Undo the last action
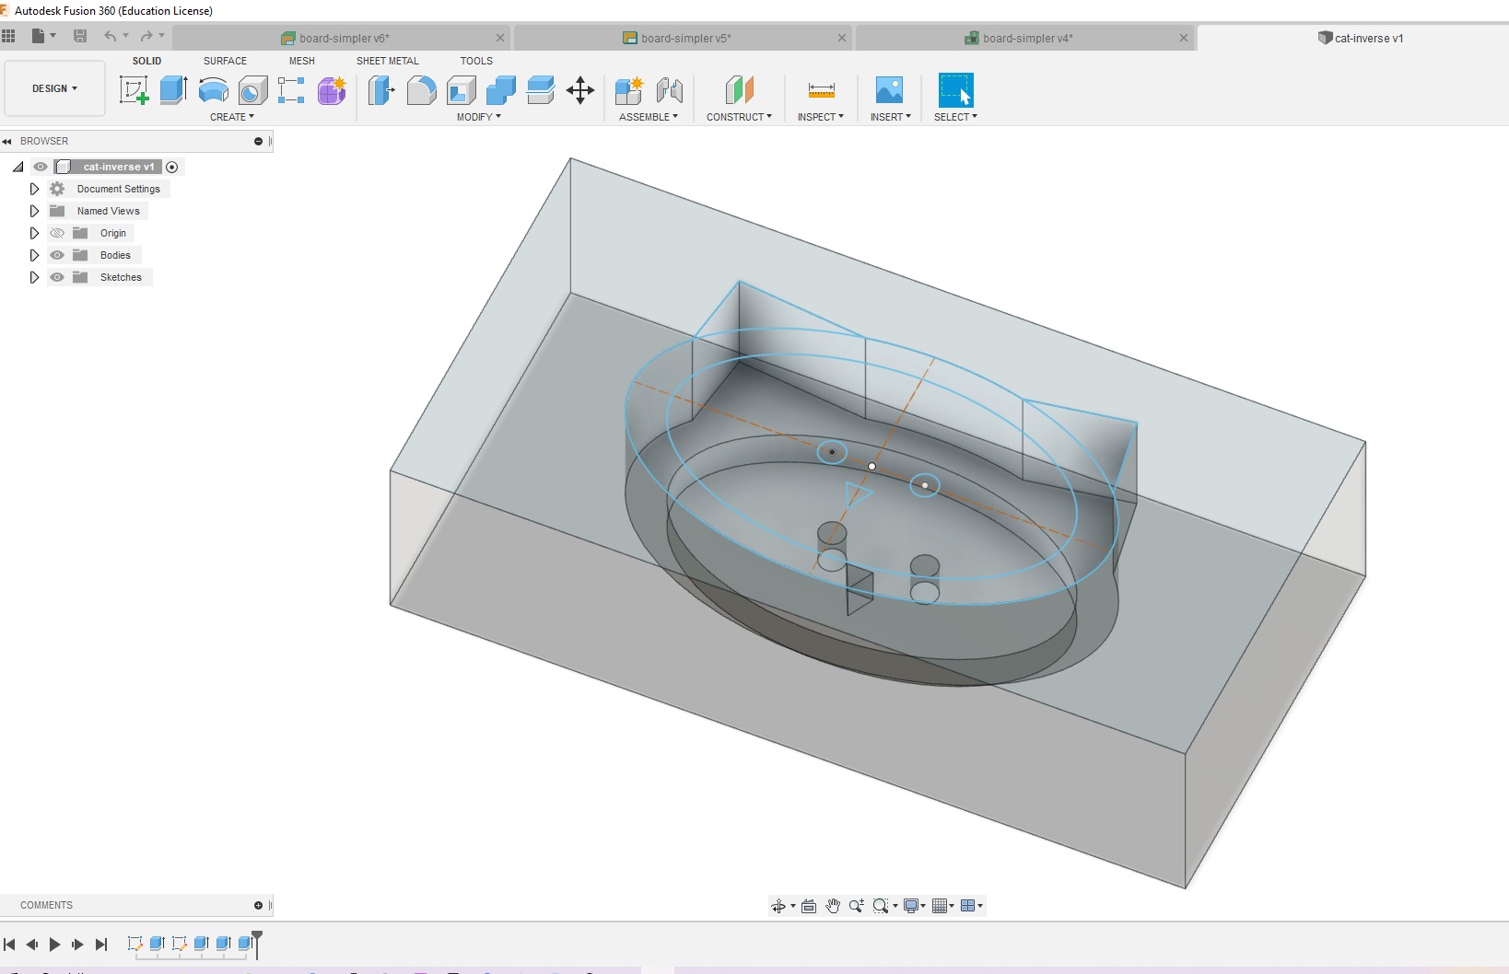This screenshot has height=974, width=1509. click(x=110, y=36)
